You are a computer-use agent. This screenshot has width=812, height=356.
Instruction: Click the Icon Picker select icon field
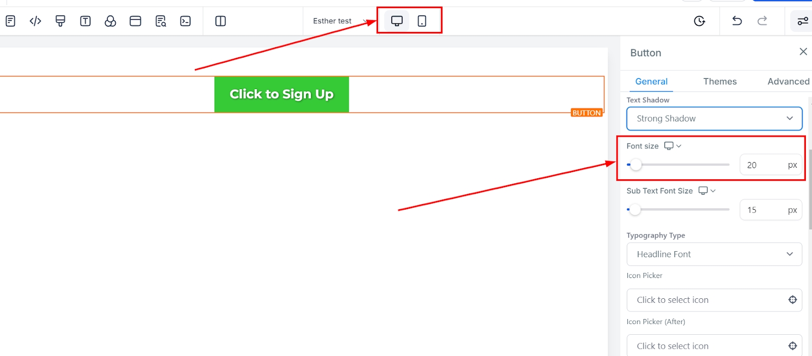click(714, 300)
